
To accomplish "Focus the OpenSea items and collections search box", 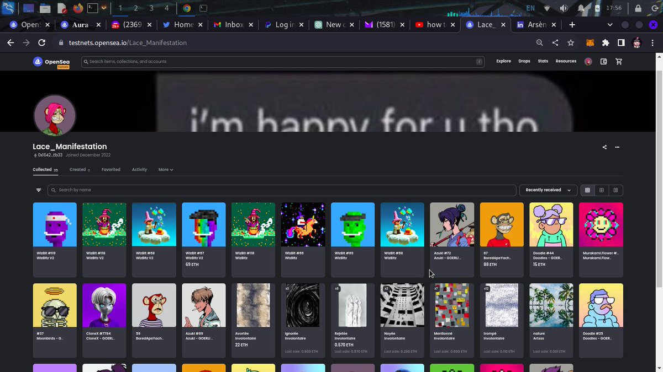I will coord(283,62).
